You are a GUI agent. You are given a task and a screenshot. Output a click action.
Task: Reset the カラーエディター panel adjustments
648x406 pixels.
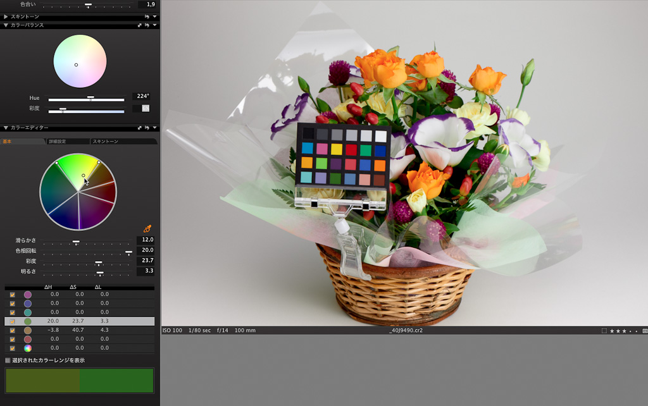147,128
